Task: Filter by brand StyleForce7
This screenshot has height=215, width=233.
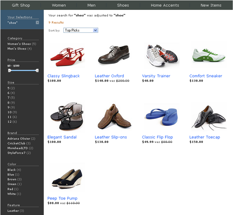Action: (x=19, y=153)
